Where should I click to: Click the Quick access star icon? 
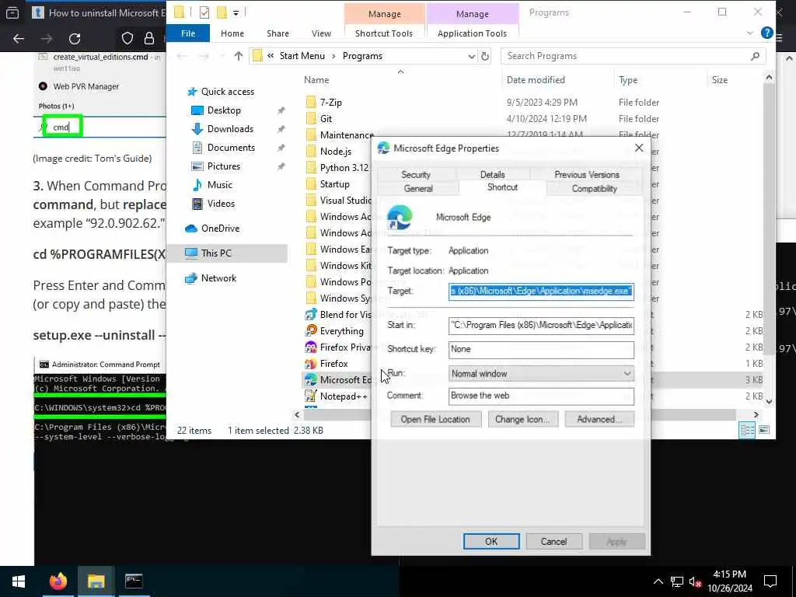tap(192, 92)
